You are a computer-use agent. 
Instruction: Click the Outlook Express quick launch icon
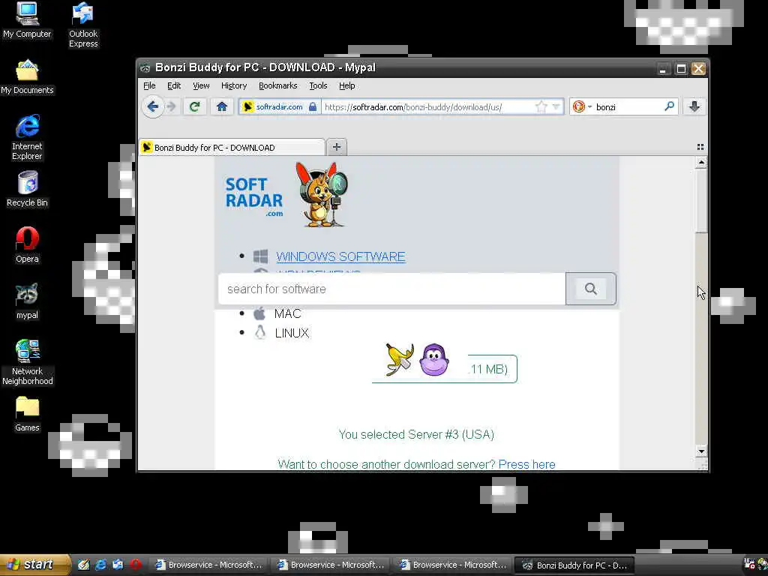pyautogui.click(x=118, y=565)
